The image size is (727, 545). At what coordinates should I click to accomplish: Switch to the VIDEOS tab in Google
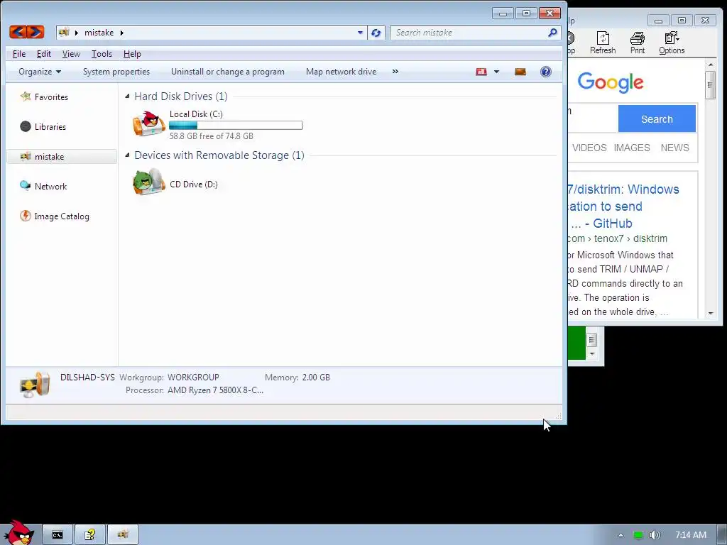click(x=589, y=148)
